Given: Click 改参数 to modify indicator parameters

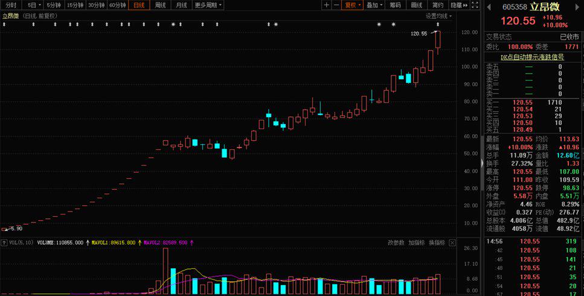Looking at the screenshot, I should [x=396, y=243].
